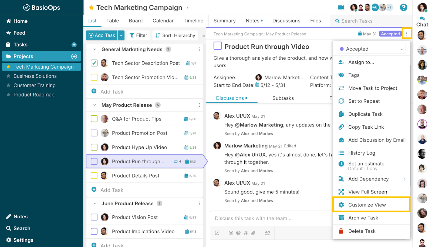The width and height of the screenshot is (432, 247).
Task: Click the checklist icon in discussion toolbar
Action: (217, 233)
